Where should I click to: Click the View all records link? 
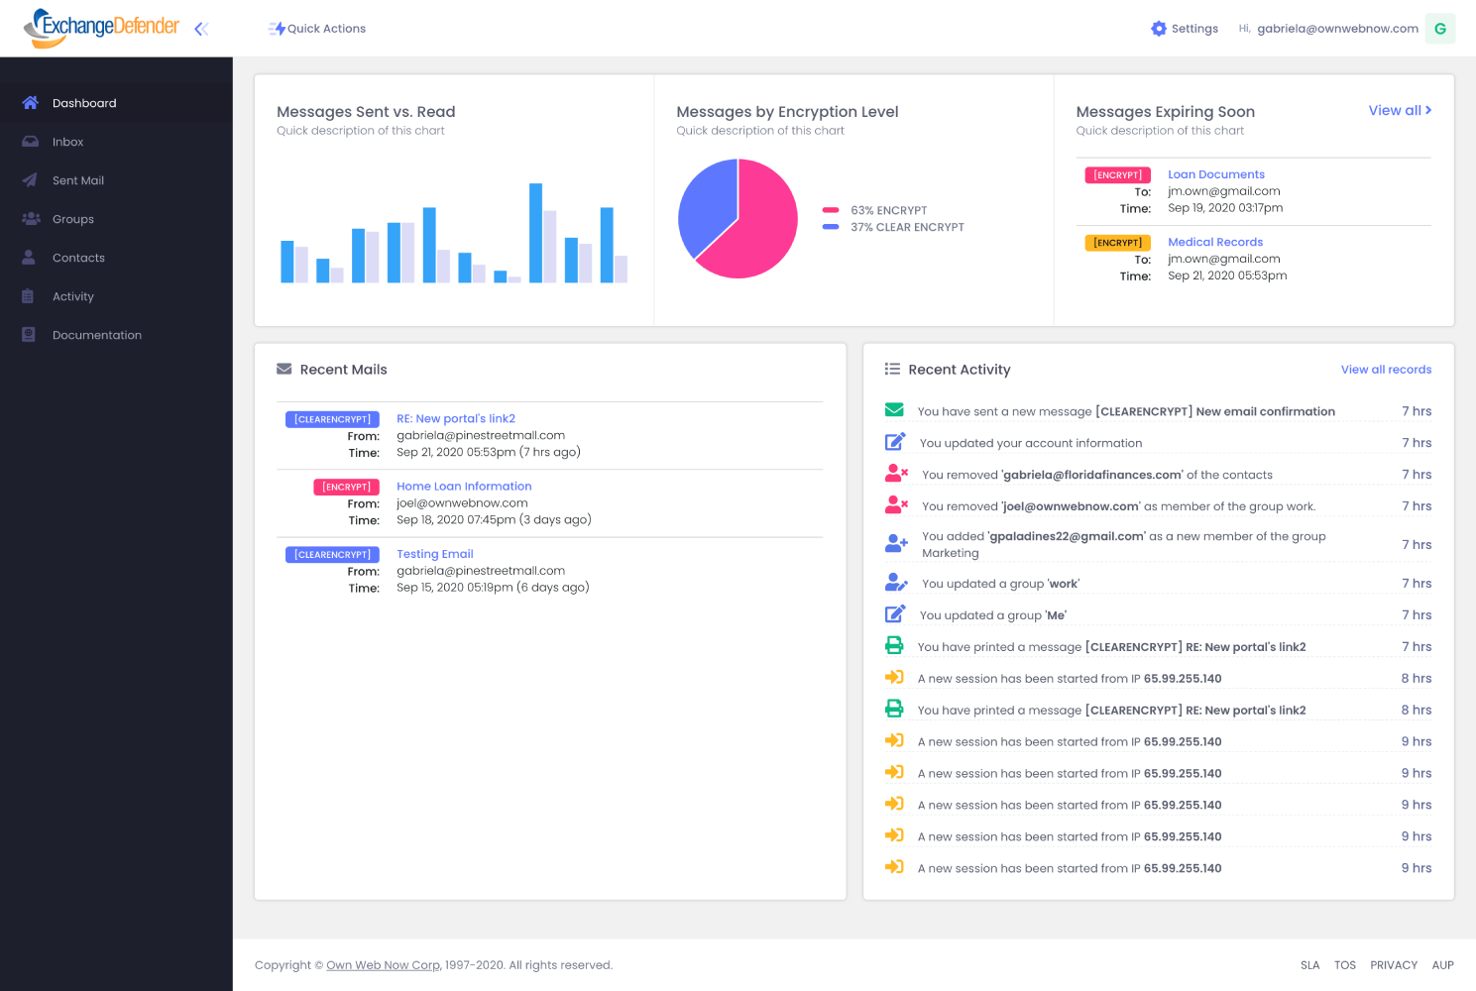click(1386, 369)
